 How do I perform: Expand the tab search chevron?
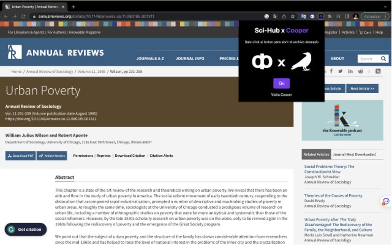click(x=385, y=7)
